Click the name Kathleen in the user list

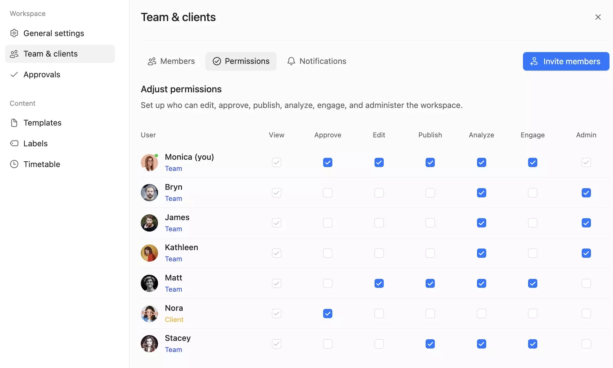pyautogui.click(x=181, y=247)
